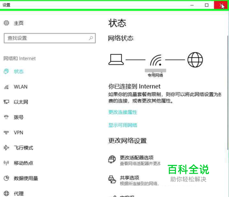Open the WLAN settings page
The height and width of the screenshot is (197, 229).
(21, 87)
